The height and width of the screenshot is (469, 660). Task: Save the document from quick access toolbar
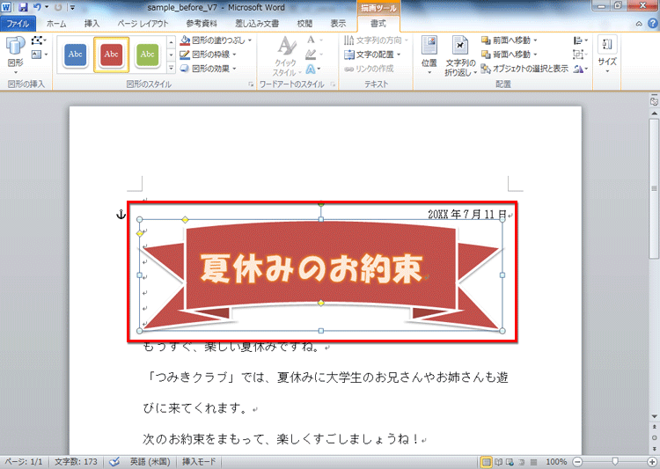pyautogui.click(x=23, y=7)
